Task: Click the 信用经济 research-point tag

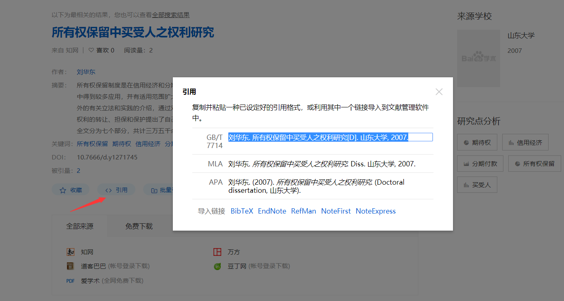Action: tap(525, 143)
